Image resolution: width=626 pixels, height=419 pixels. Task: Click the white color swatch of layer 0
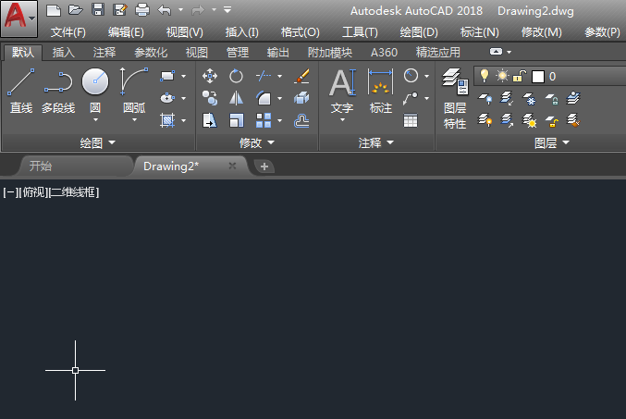pos(538,76)
